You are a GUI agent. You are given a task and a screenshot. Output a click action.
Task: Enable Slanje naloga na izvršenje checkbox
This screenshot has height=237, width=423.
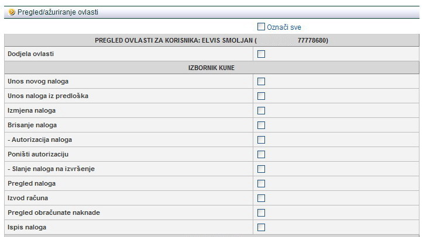(261, 169)
